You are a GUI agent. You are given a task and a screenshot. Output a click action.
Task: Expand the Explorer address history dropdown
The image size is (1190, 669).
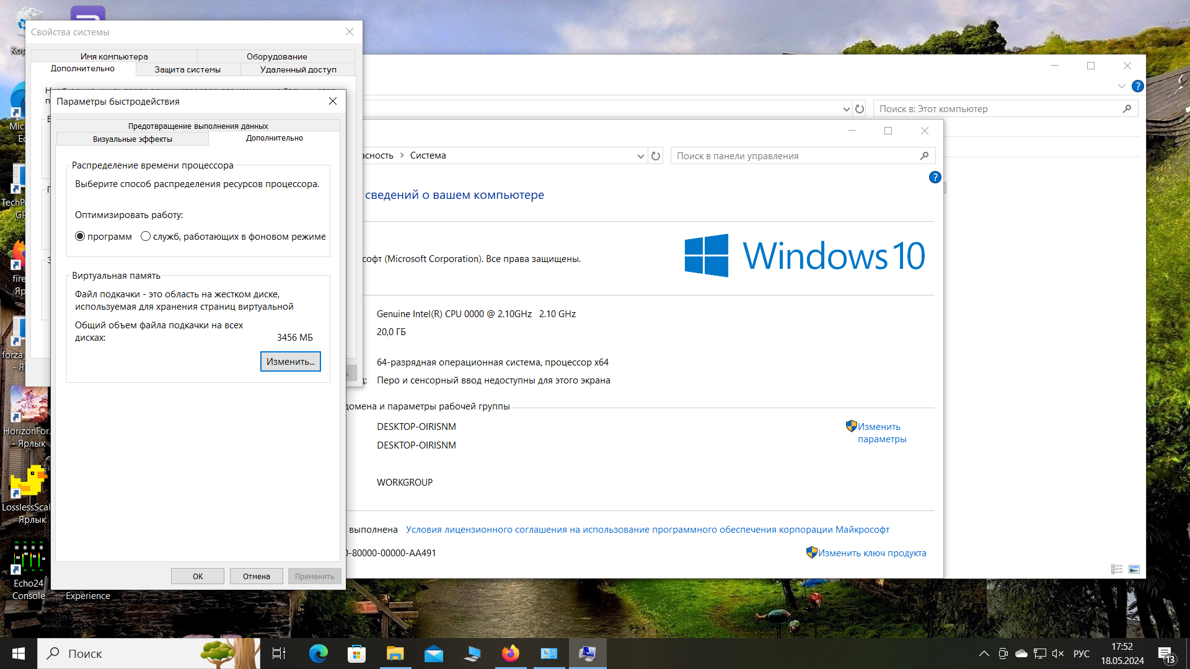click(x=846, y=109)
